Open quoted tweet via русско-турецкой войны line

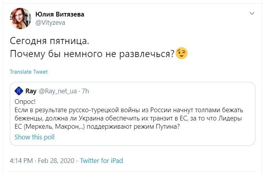point(129,110)
